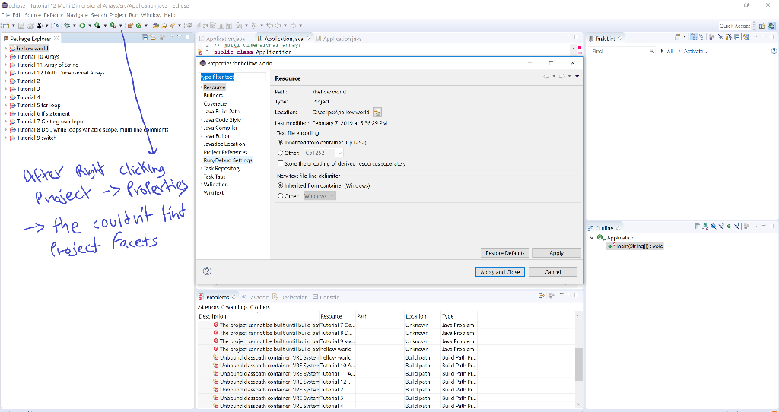The image size is (779, 412).
Task: Click the Activate... link in Task List
Action: (695, 51)
